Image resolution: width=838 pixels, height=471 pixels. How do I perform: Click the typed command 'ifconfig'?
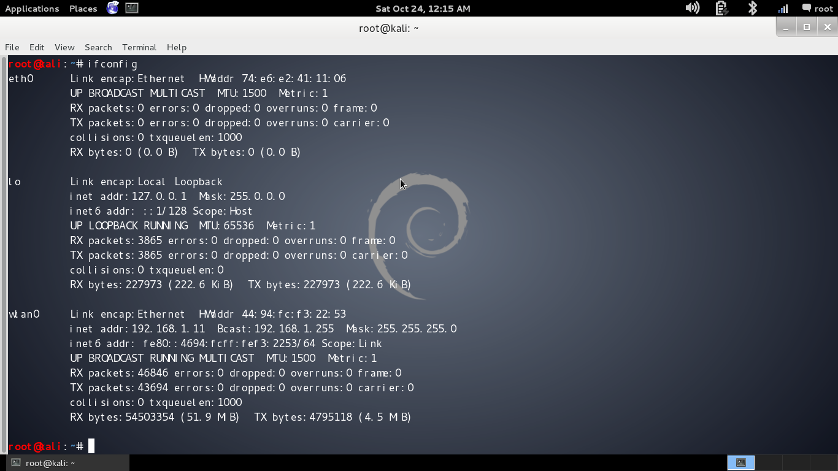[113, 64]
